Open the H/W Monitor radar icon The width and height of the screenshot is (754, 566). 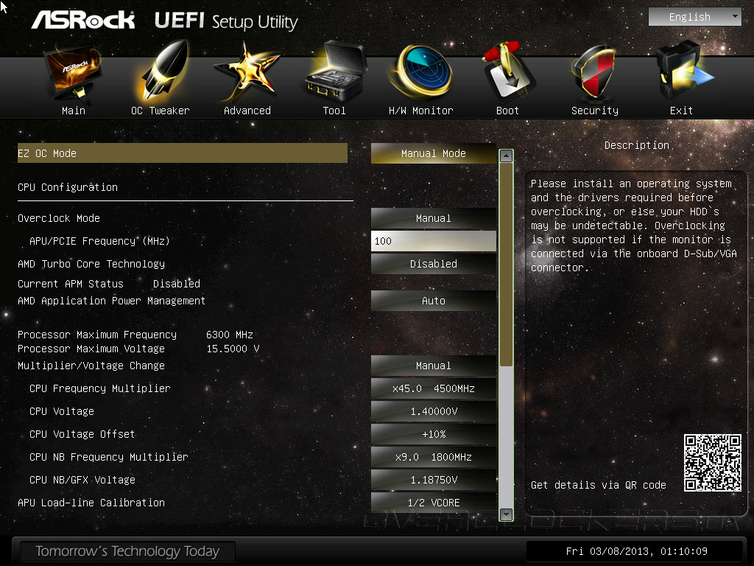pos(420,72)
